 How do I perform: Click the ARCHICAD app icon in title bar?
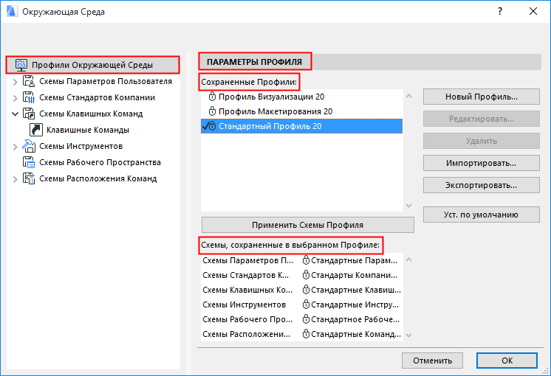[x=12, y=11]
